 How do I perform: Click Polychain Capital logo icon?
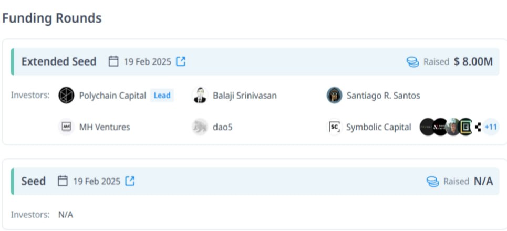(66, 96)
